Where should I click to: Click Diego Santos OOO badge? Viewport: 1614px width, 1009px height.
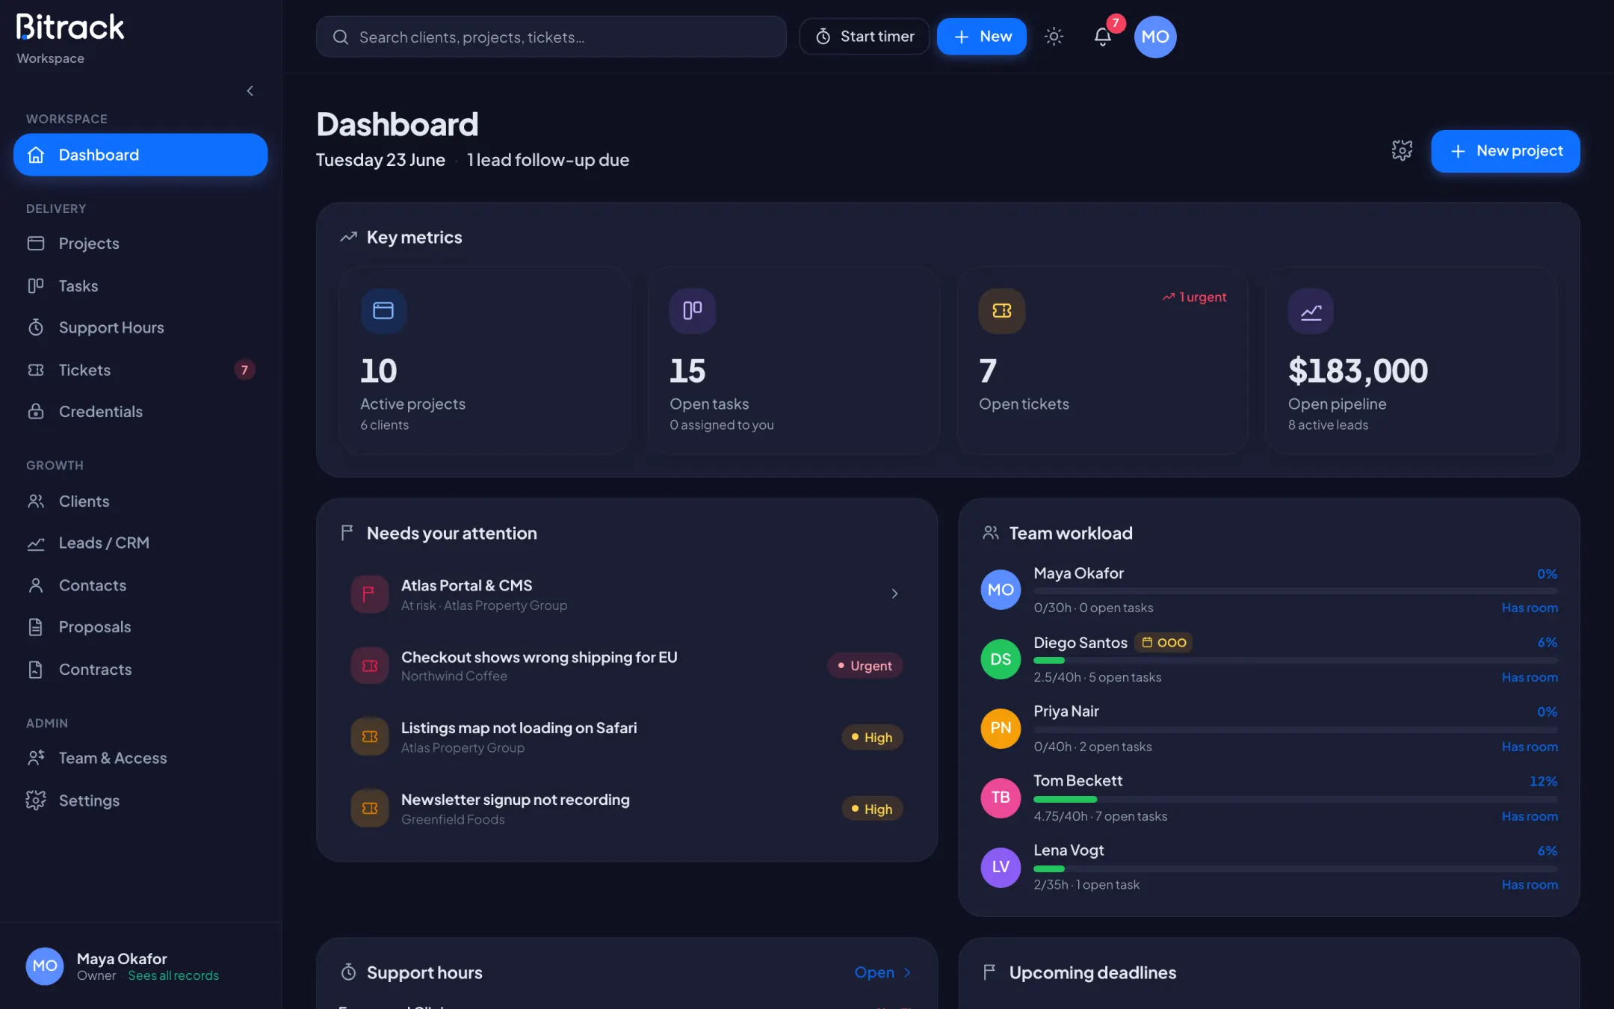pos(1163,643)
